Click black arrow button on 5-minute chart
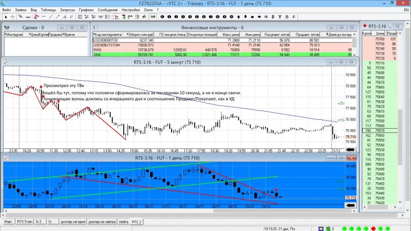Image resolution: width=411 pixels, height=231 pixels. click(350, 149)
